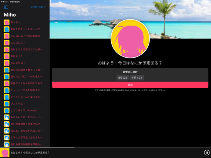This screenshot has width=211, height=158.
Task: Open 大学に入学予定のみなさん message
Action: click(x=25, y=137)
